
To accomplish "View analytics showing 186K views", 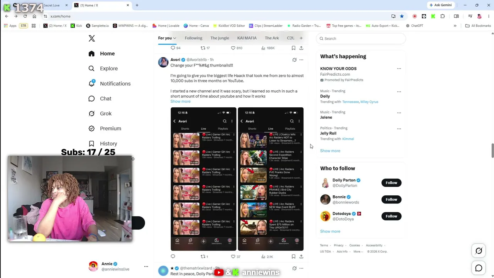I will 268,48.
